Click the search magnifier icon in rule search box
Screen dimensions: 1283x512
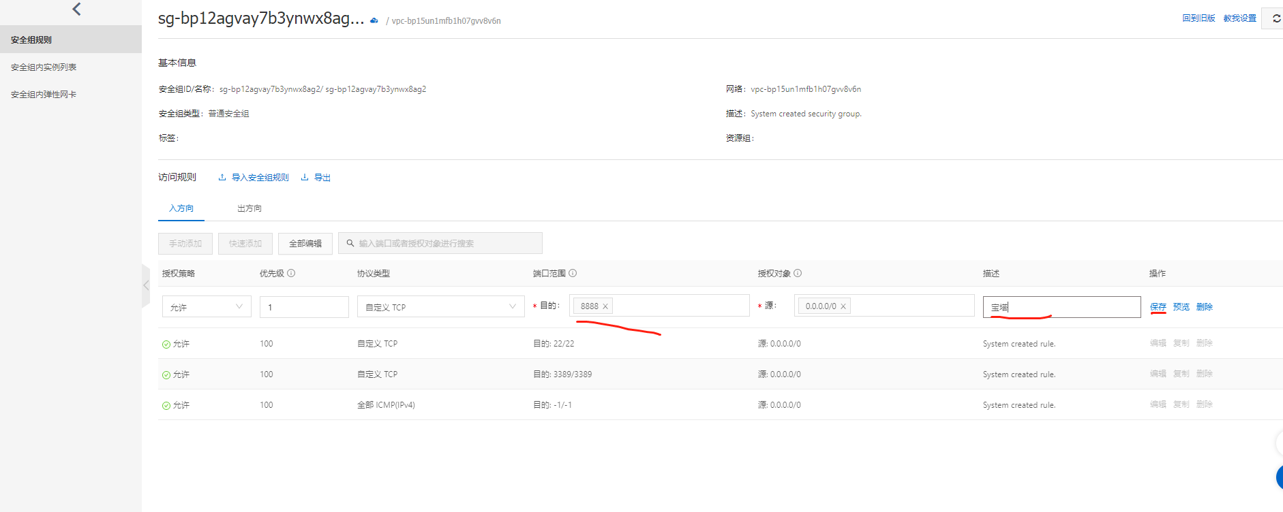pos(350,243)
